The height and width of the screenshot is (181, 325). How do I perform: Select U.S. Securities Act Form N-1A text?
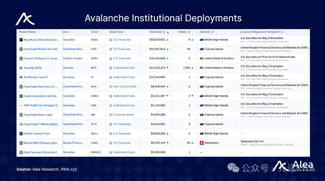tap(268, 57)
